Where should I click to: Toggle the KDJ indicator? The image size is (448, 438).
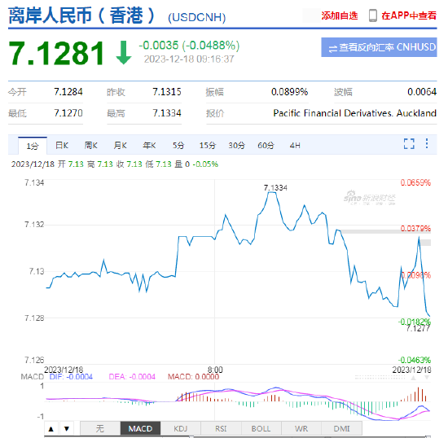(181, 428)
